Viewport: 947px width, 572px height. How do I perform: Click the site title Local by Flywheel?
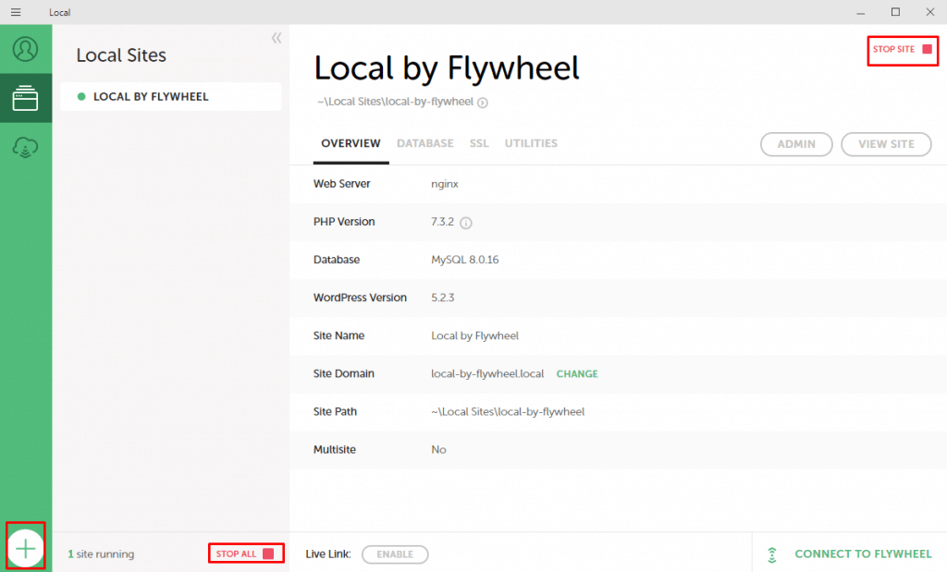[x=447, y=67]
